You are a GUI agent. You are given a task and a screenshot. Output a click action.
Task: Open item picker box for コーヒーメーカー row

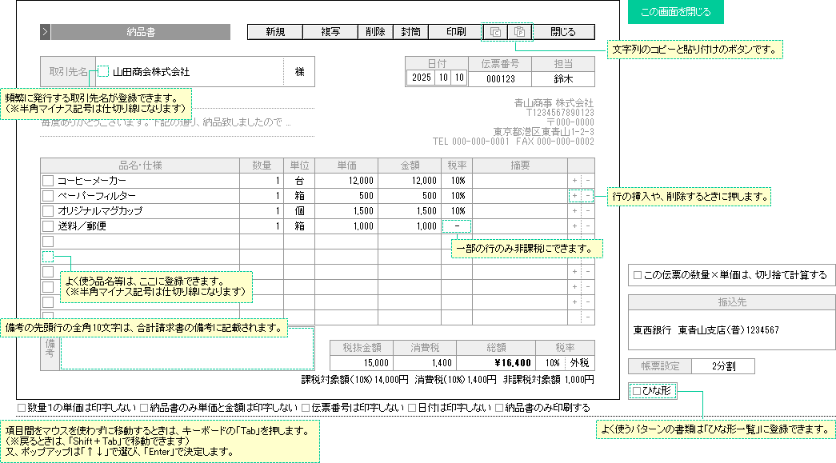pos(48,181)
